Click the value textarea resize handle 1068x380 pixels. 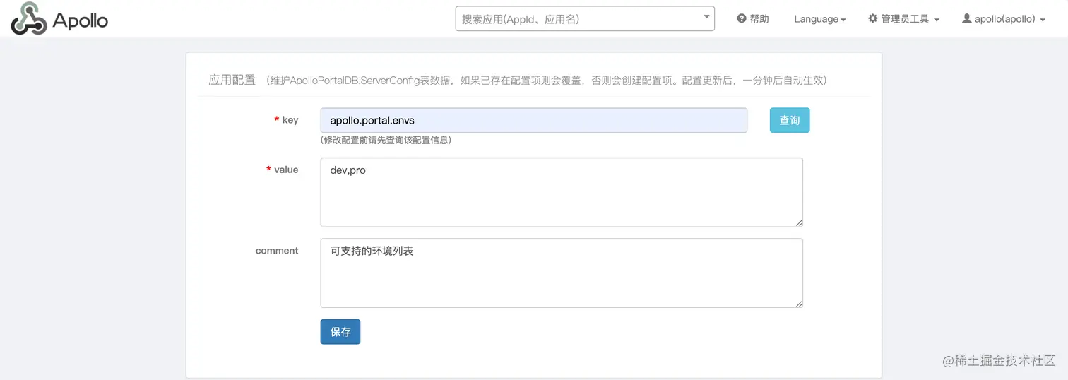pos(799,222)
